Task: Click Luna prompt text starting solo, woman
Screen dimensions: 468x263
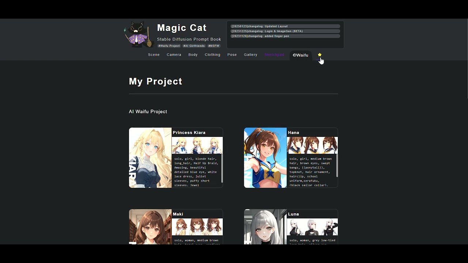Action: (312, 240)
